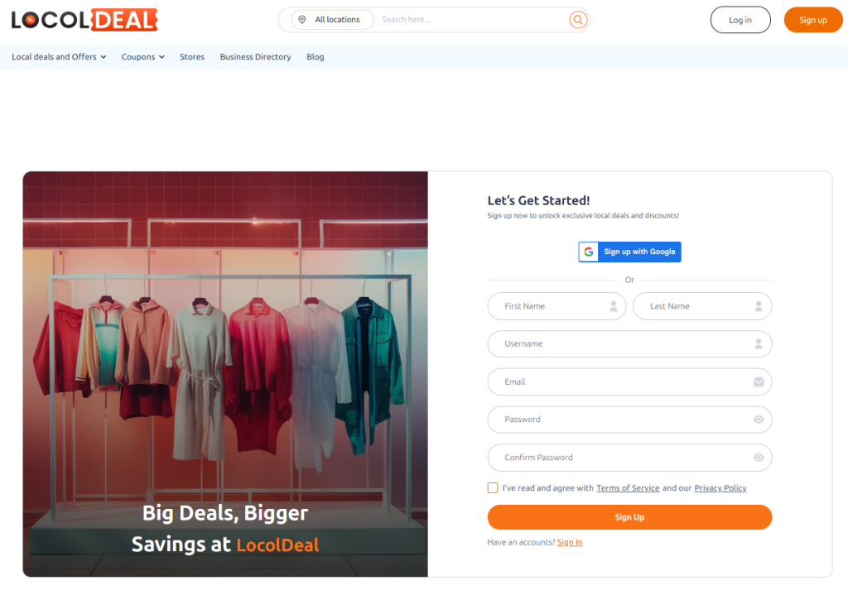The height and width of the screenshot is (595, 848).
Task: Open the Business Directory page
Action: click(255, 57)
